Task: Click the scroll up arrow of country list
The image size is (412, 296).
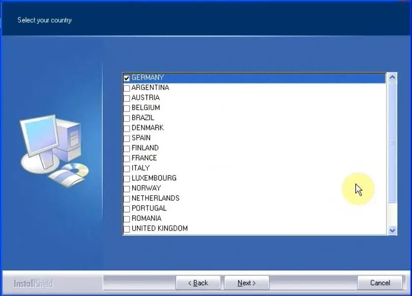Action: coord(392,77)
